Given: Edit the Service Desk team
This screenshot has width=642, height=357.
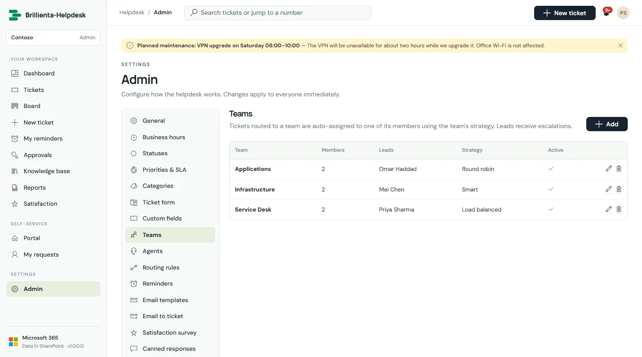Looking at the screenshot, I should [x=609, y=209].
